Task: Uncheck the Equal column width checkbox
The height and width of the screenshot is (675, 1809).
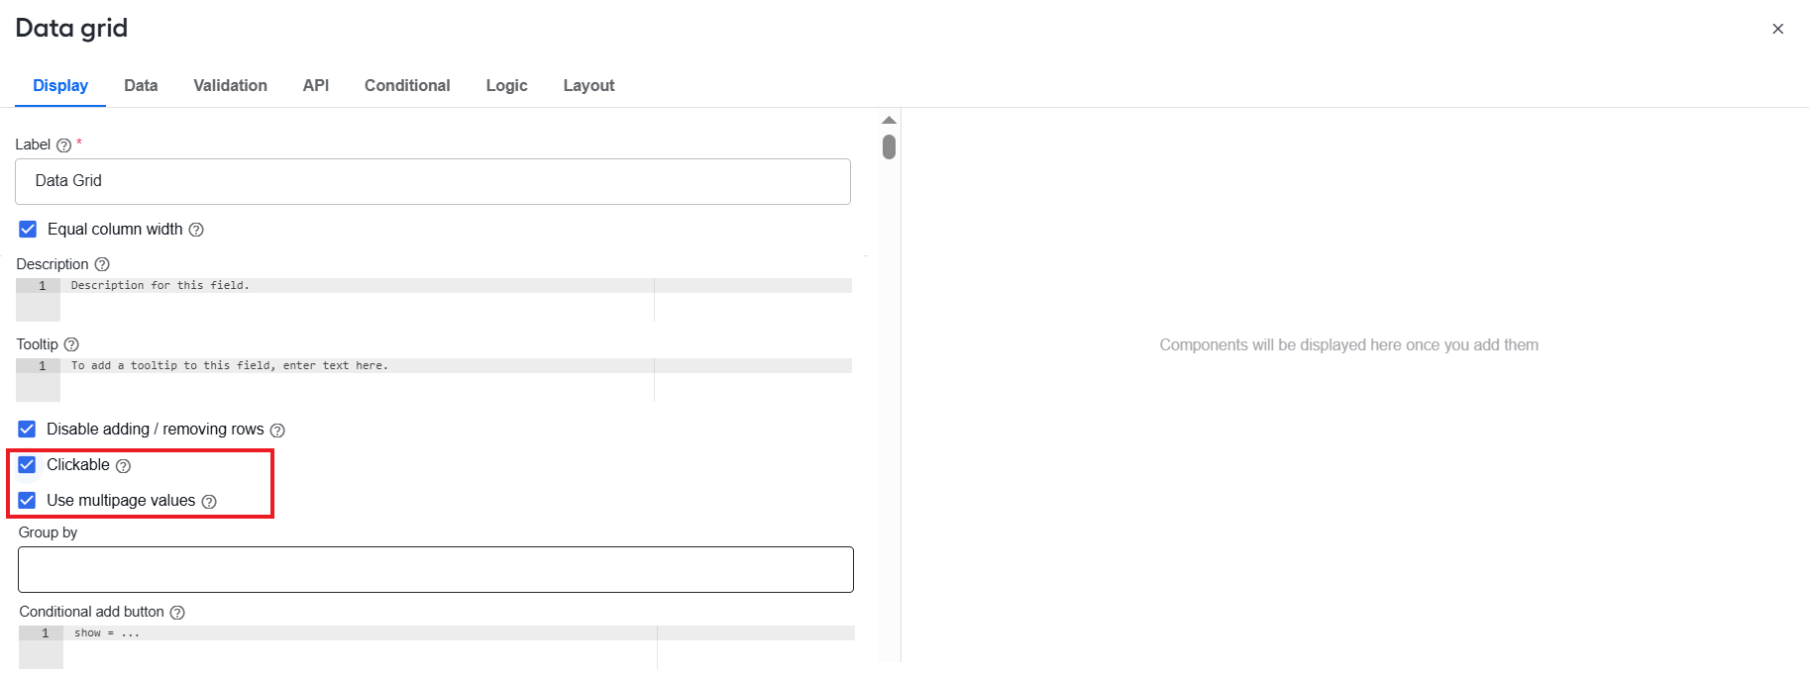Action: pyautogui.click(x=28, y=229)
